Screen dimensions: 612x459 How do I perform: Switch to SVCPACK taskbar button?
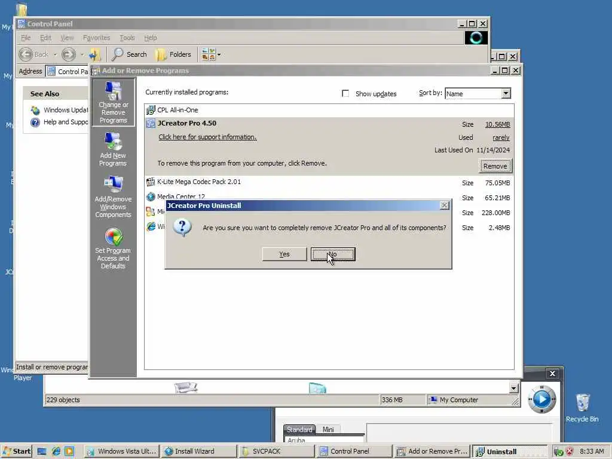(277, 451)
